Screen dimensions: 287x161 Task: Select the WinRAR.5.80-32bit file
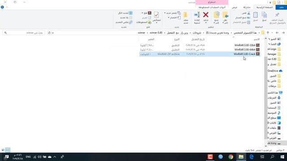pyautogui.click(x=200, y=45)
